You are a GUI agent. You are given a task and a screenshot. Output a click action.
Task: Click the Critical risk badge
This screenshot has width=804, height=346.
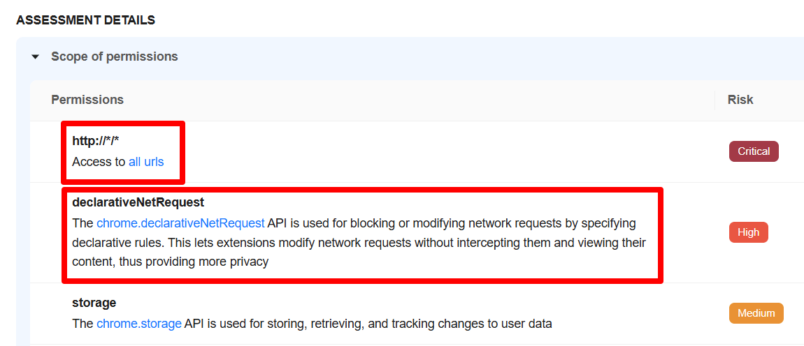tap(754, 151)
